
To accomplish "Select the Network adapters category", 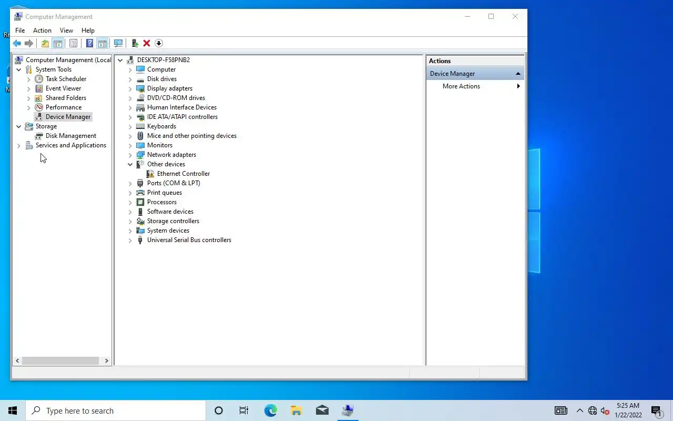I will click(171, 155).
